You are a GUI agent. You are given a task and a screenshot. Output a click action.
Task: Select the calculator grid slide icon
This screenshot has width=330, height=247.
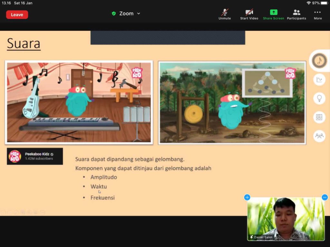319,117
